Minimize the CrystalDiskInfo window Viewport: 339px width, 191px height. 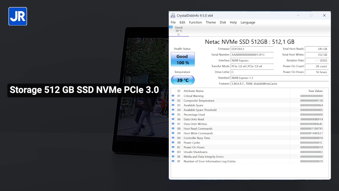tap(298, 15)
